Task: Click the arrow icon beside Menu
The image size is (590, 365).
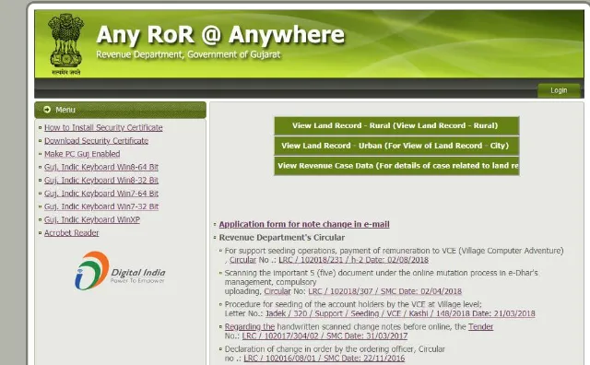Action: pyautogui.click(x=47, y=110)
